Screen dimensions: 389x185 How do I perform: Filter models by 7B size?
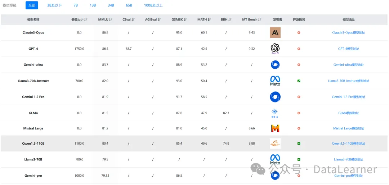pos(76,5)
